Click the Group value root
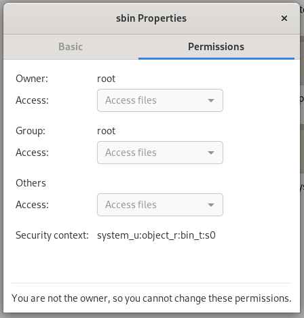 [x=106, y=131]
